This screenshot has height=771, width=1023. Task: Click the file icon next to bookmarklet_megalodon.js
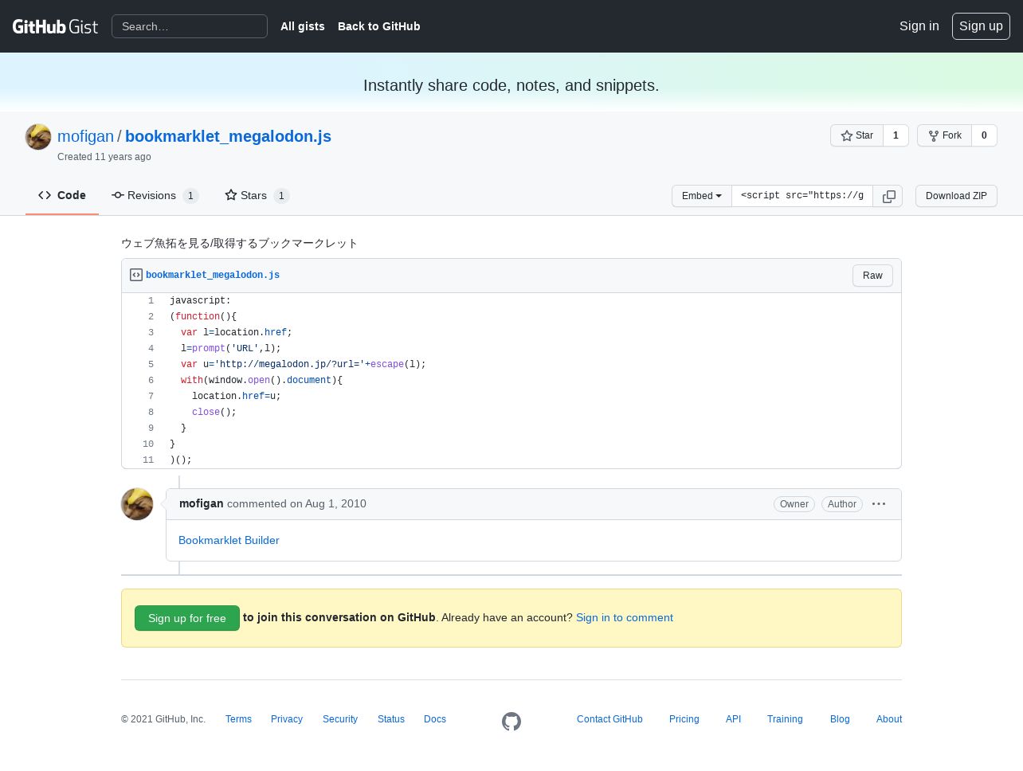[x=136, y=275]
